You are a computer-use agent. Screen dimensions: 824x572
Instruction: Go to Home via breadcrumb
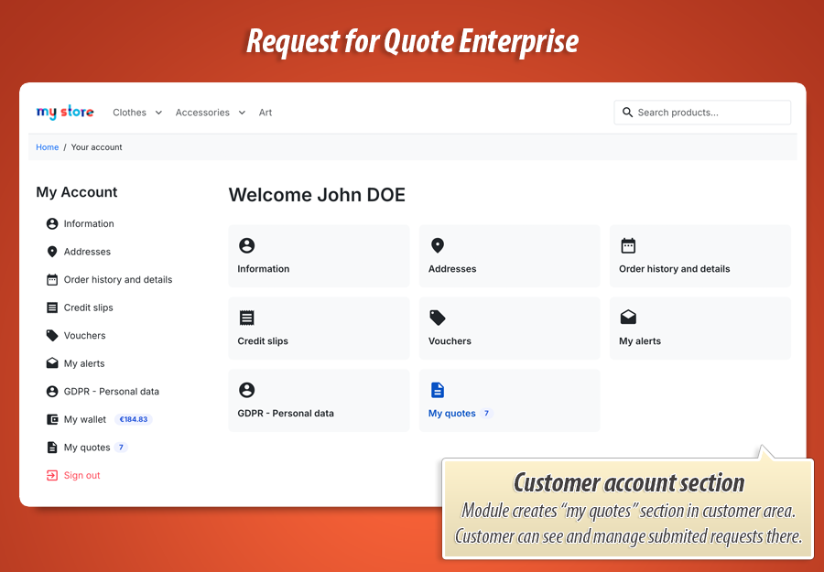click(48, 147)
